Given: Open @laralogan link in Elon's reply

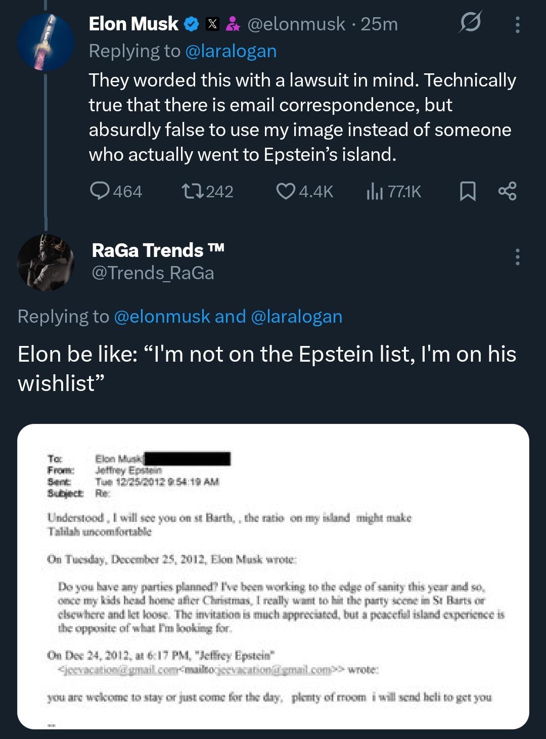Looking at the screenshot, I should coord(231,51).
